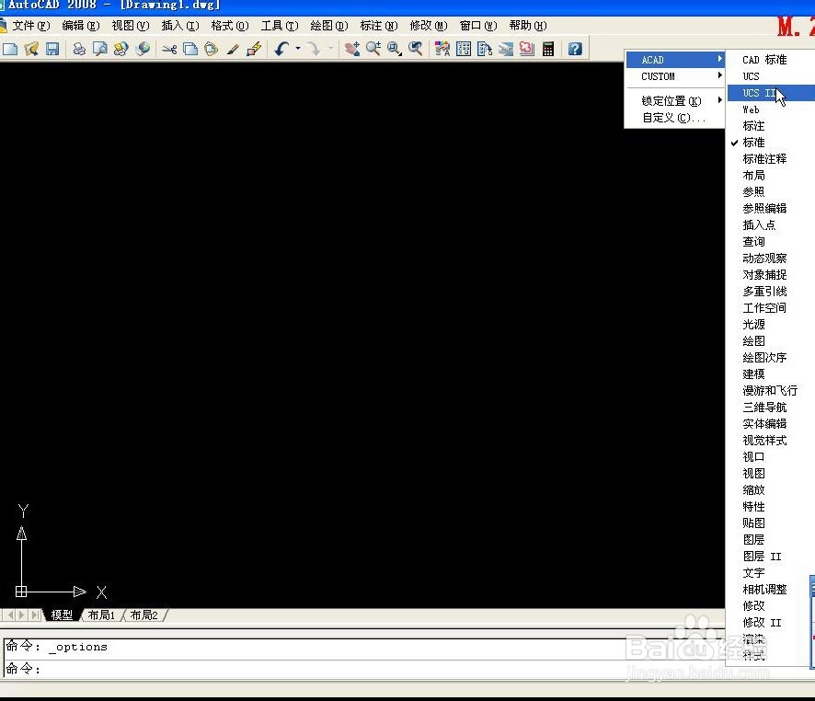
Task: Open the 插入(I) menu
Action: click(180, 26)
